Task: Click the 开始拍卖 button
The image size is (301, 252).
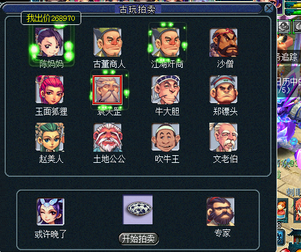Action: click(x=139, y=239)
